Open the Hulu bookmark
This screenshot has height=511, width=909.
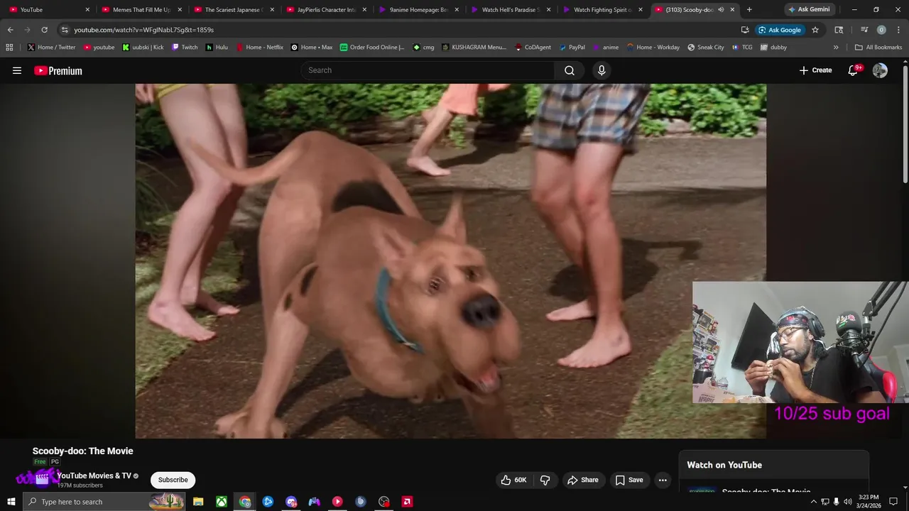217,48
